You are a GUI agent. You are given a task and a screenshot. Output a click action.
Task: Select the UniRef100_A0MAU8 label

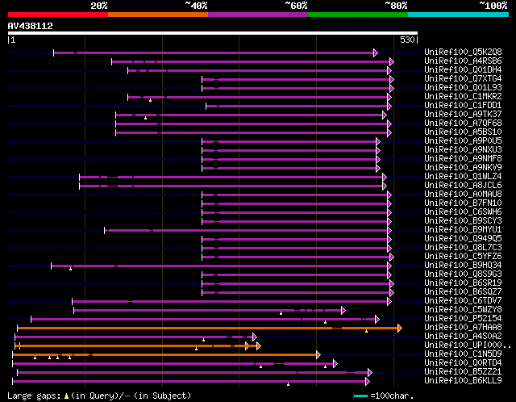click(x=463, y=195)
